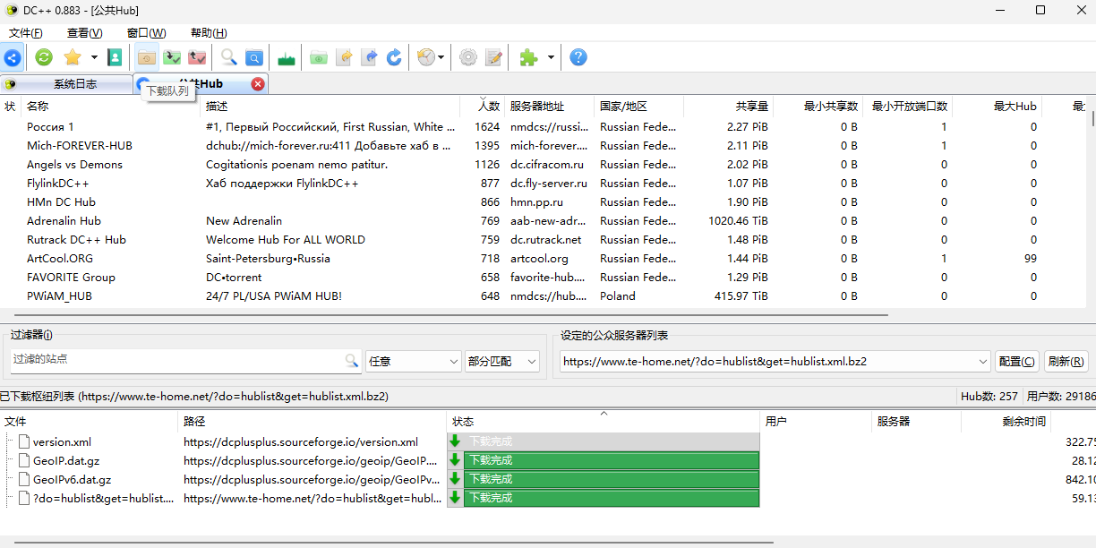Expand the Favorite Hubs dropdown arrow

94,57
